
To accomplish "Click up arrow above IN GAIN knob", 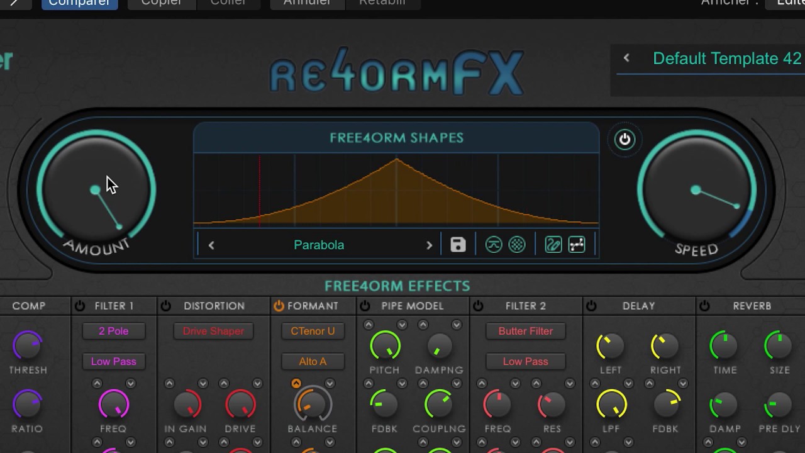I will coord(169,383).
